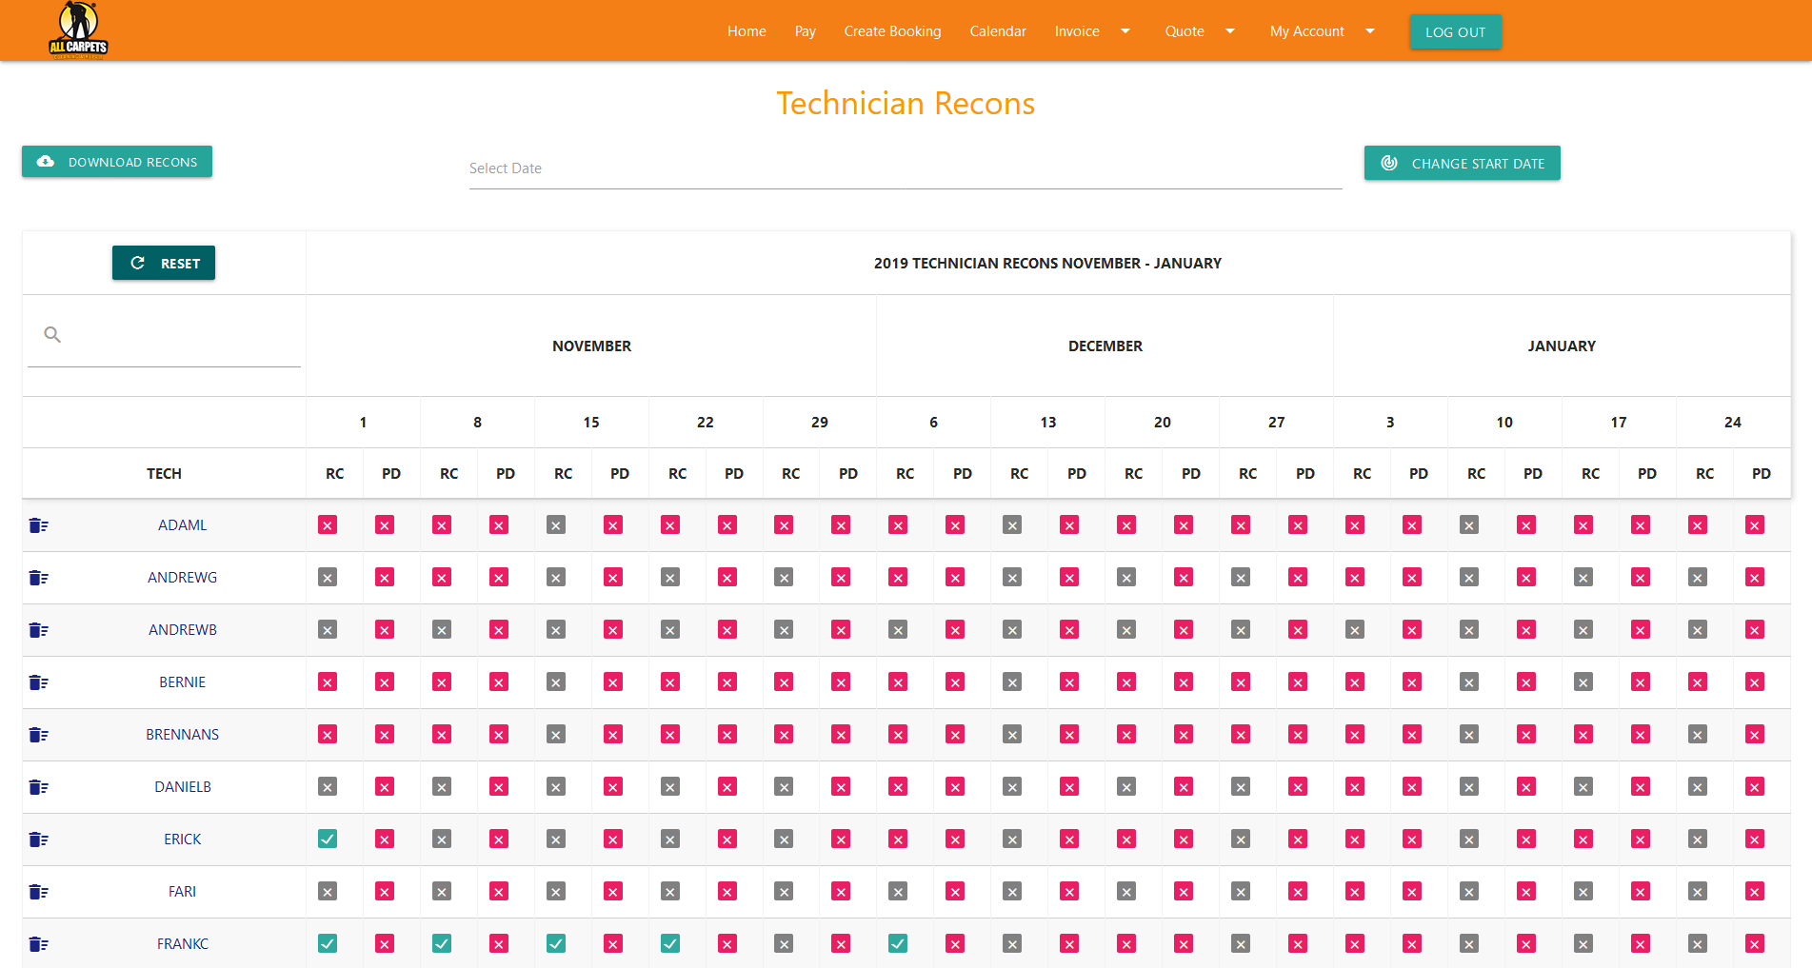Open the Calendar page
This screenshot has height=968, width=1812.
click(x=998, y=31)
